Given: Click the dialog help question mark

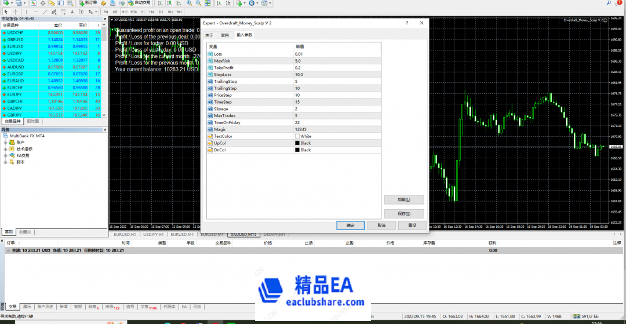Looking at the screenshot, I should [407, 23].
